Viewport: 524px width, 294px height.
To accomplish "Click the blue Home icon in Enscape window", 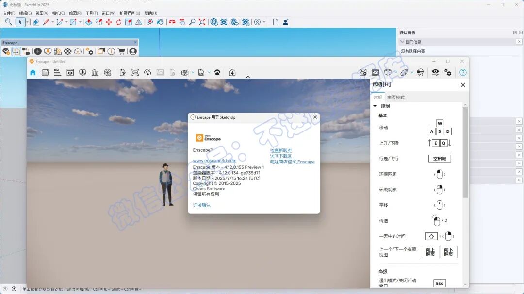I will 33,72.
